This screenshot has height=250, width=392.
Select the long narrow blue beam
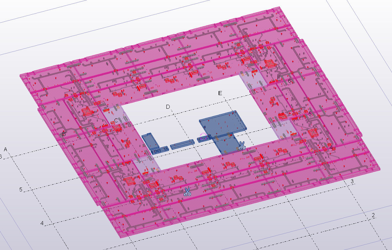point(182,144)
